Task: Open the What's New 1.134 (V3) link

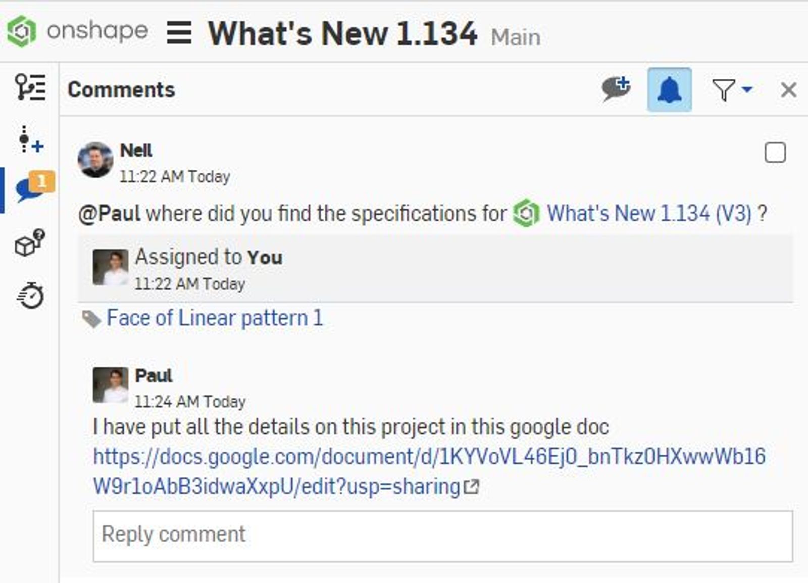Action: click(x=648, y=213)
